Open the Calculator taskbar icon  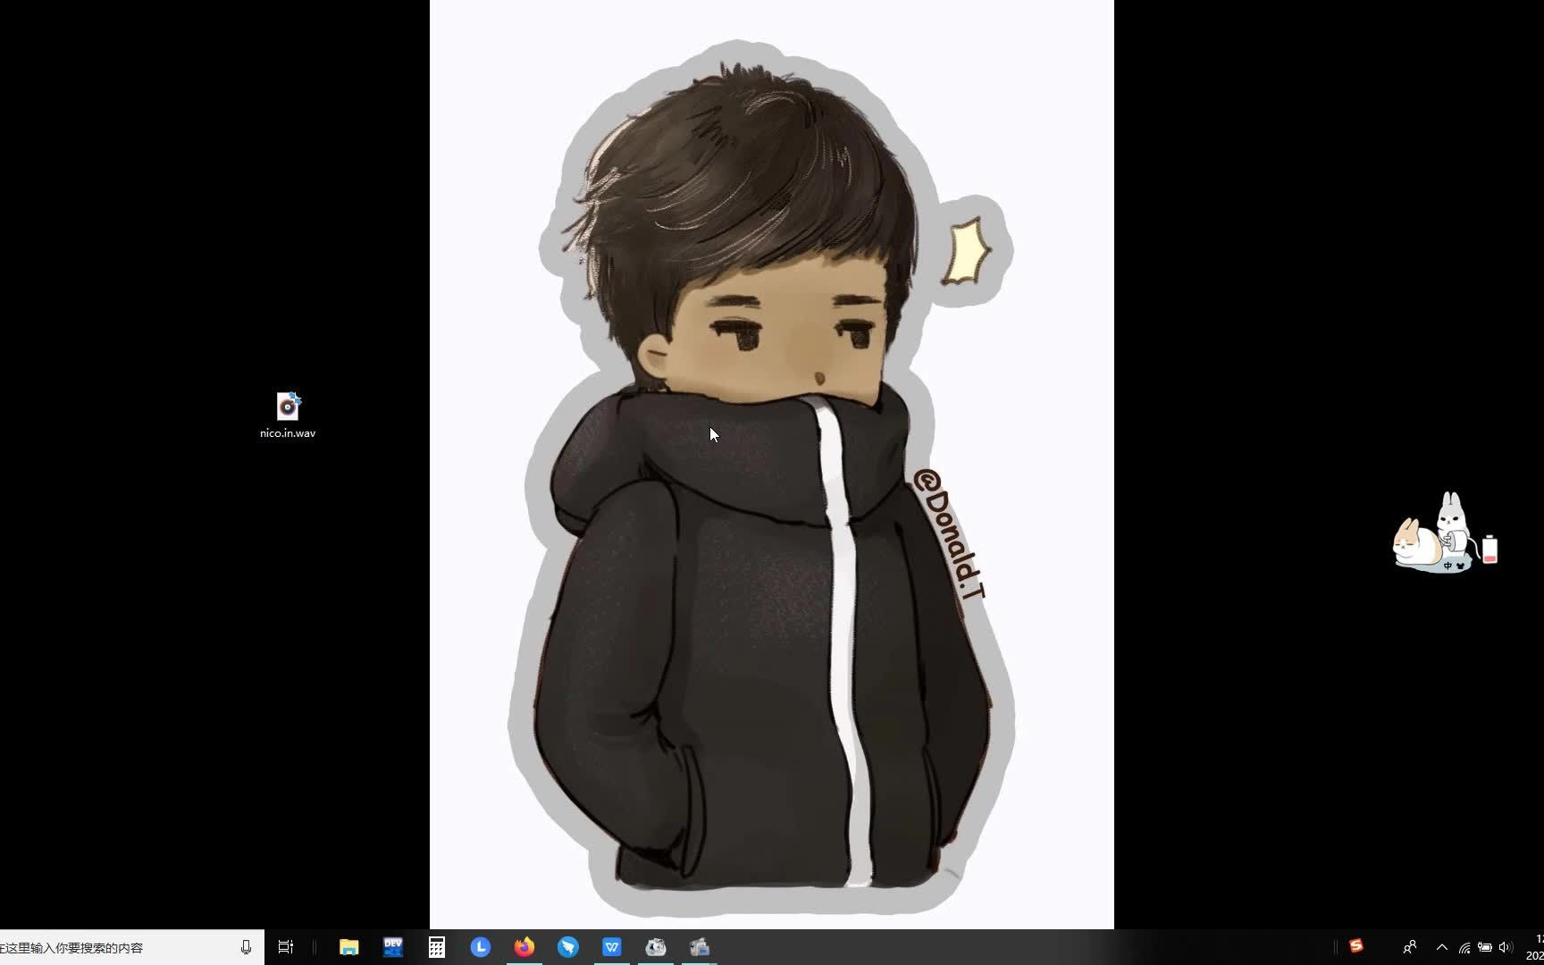(436, 946)
